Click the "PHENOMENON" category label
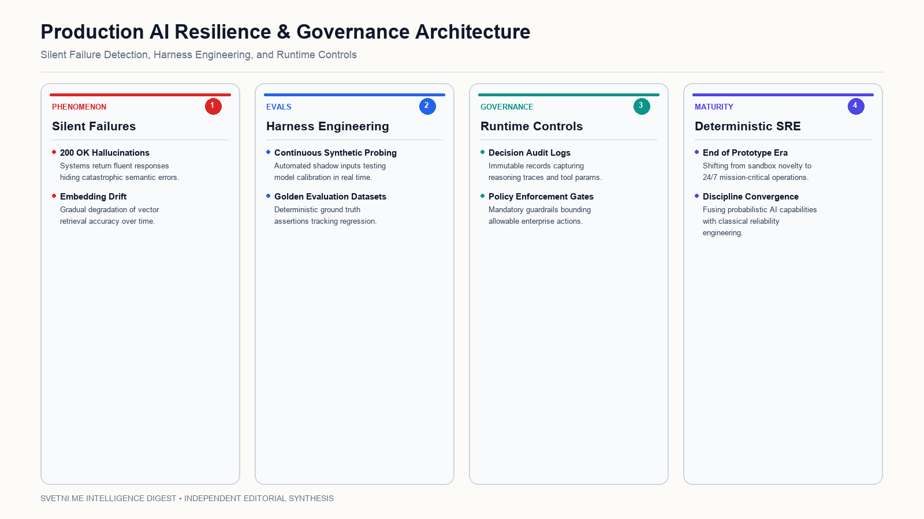Screen dimensions: 924x519 tap(79, 107)
